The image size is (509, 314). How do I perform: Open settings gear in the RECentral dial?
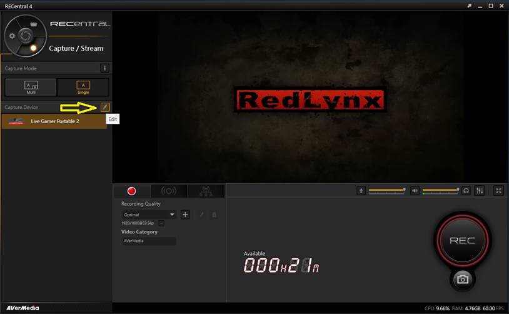click(13, 36)
